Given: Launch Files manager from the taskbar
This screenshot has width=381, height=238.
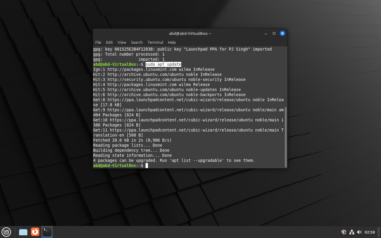Looking at the screenshot, I should tap(23, 232).
